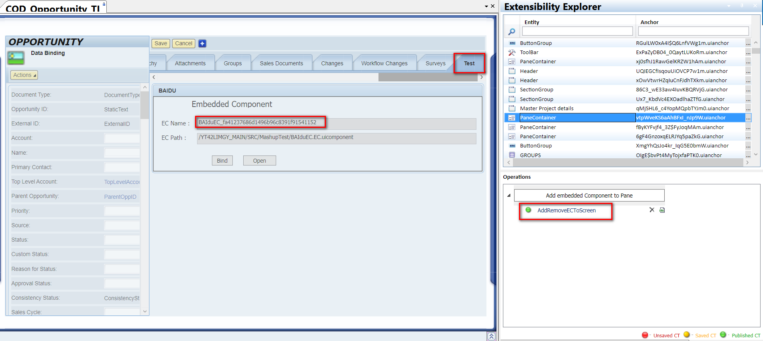Click the tab strip horizontal scrollbar thumb
This screenshot has height=341, width=763.
pyautogui.click(x=428, y=77)
